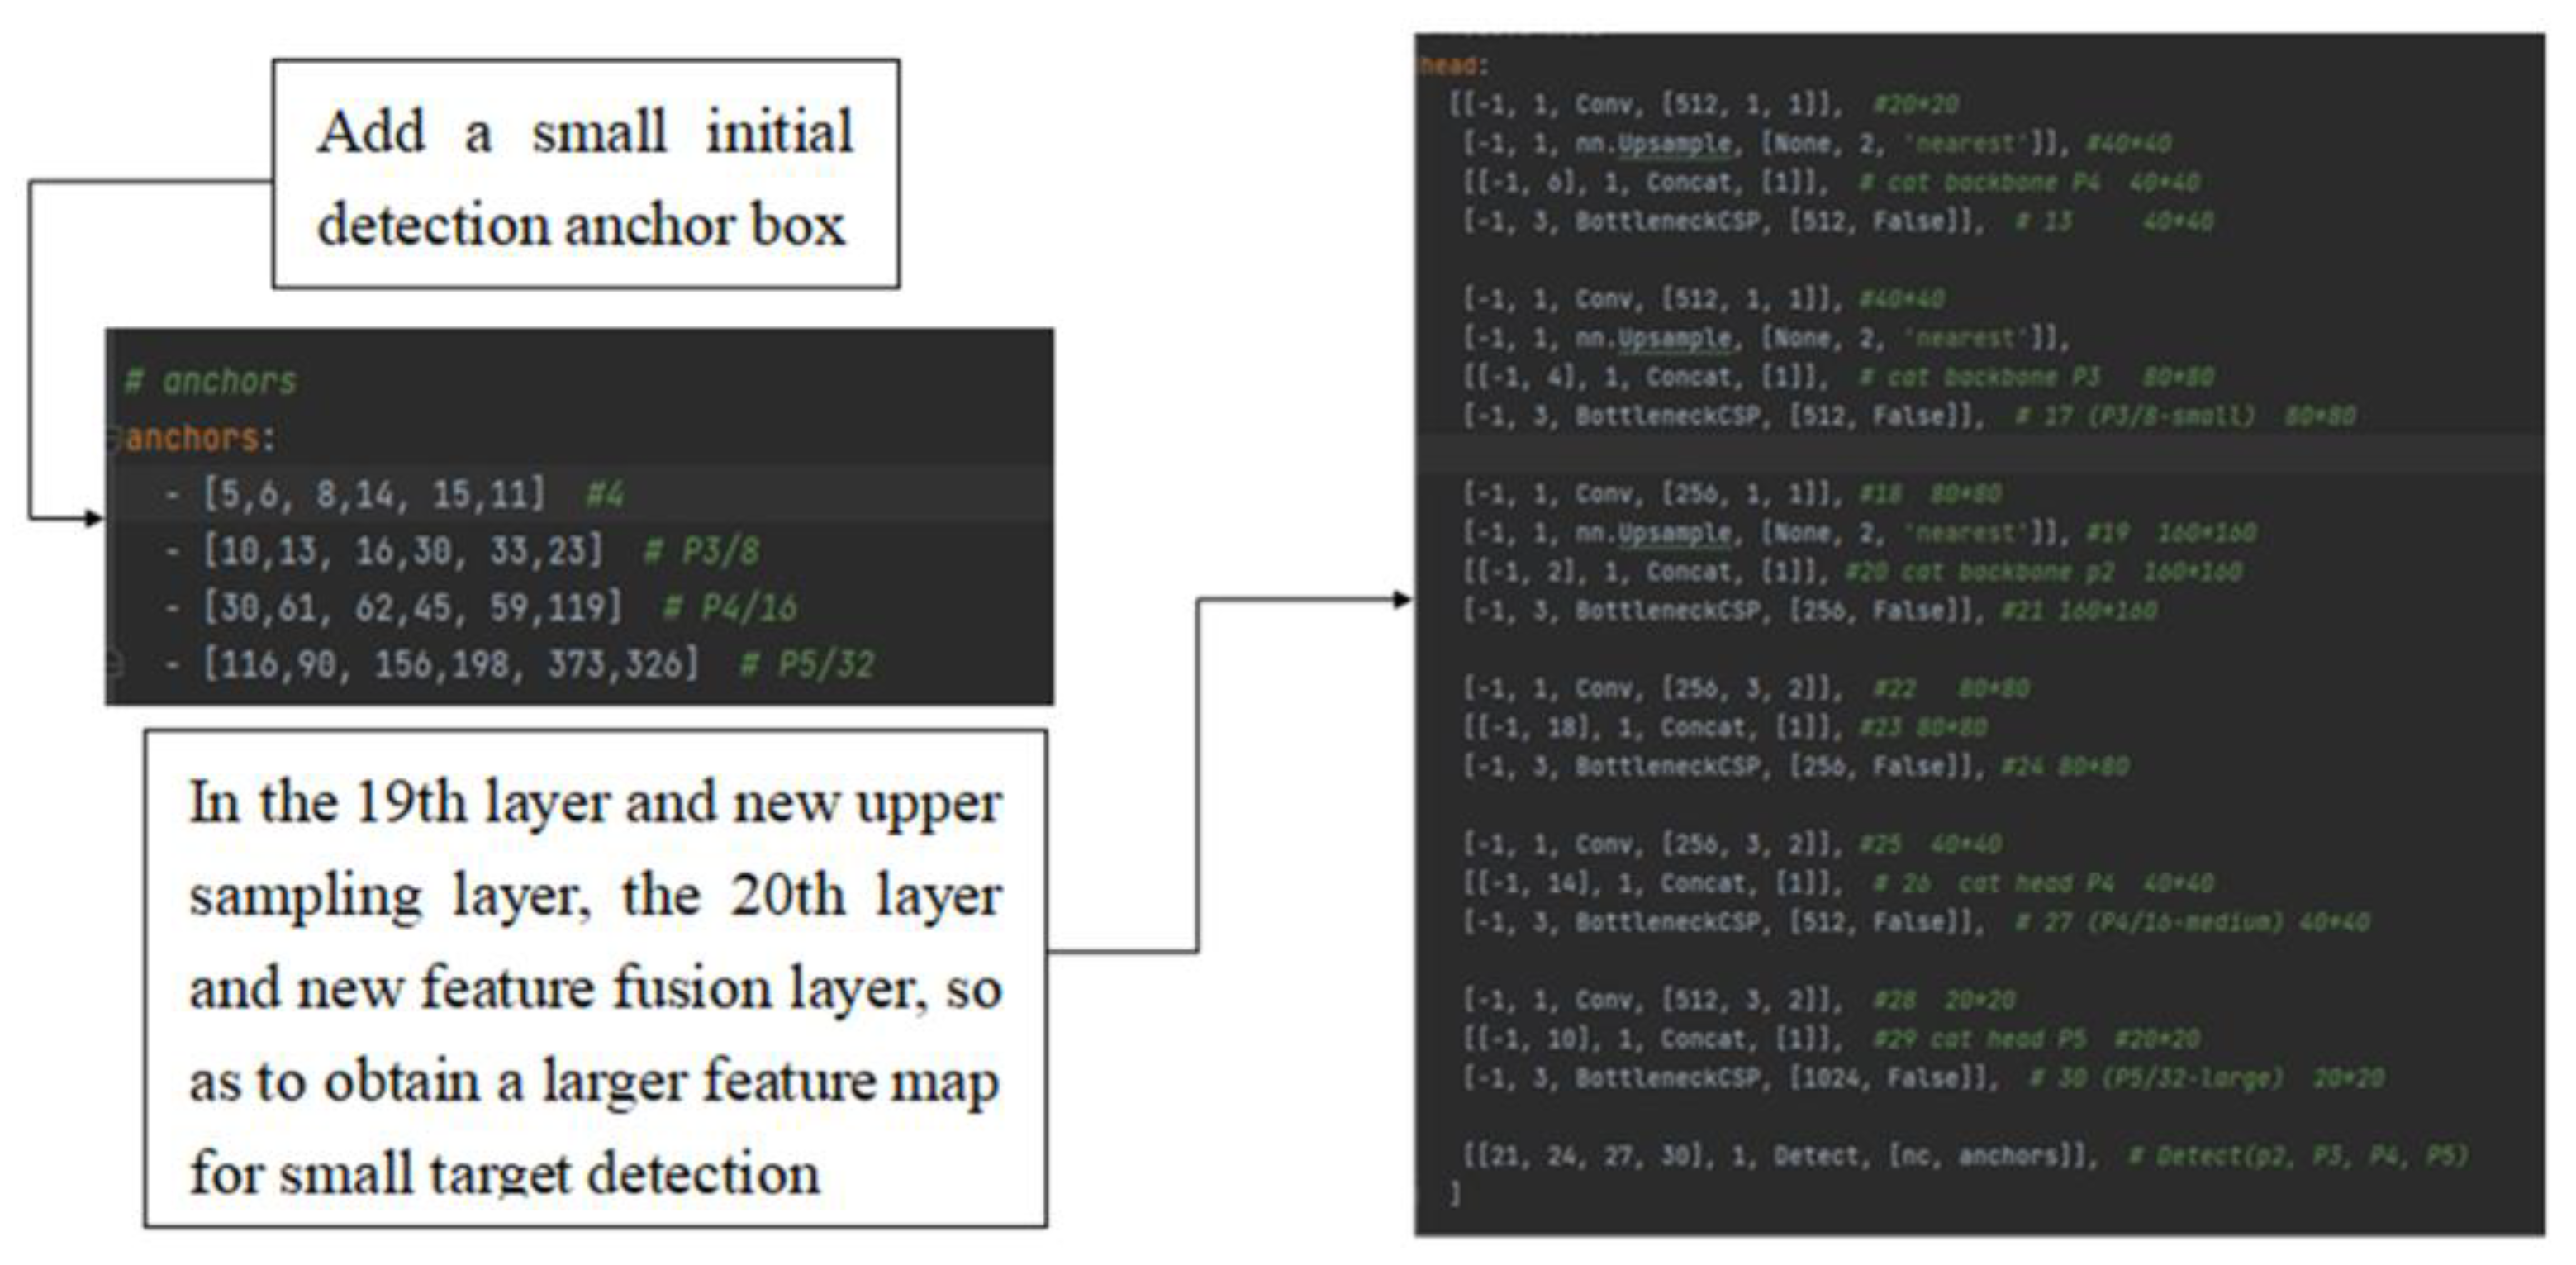This screenshot has width=2576, height=1265.
Task: Click the green '# anchors' comment line
Action: click(211, 381)
